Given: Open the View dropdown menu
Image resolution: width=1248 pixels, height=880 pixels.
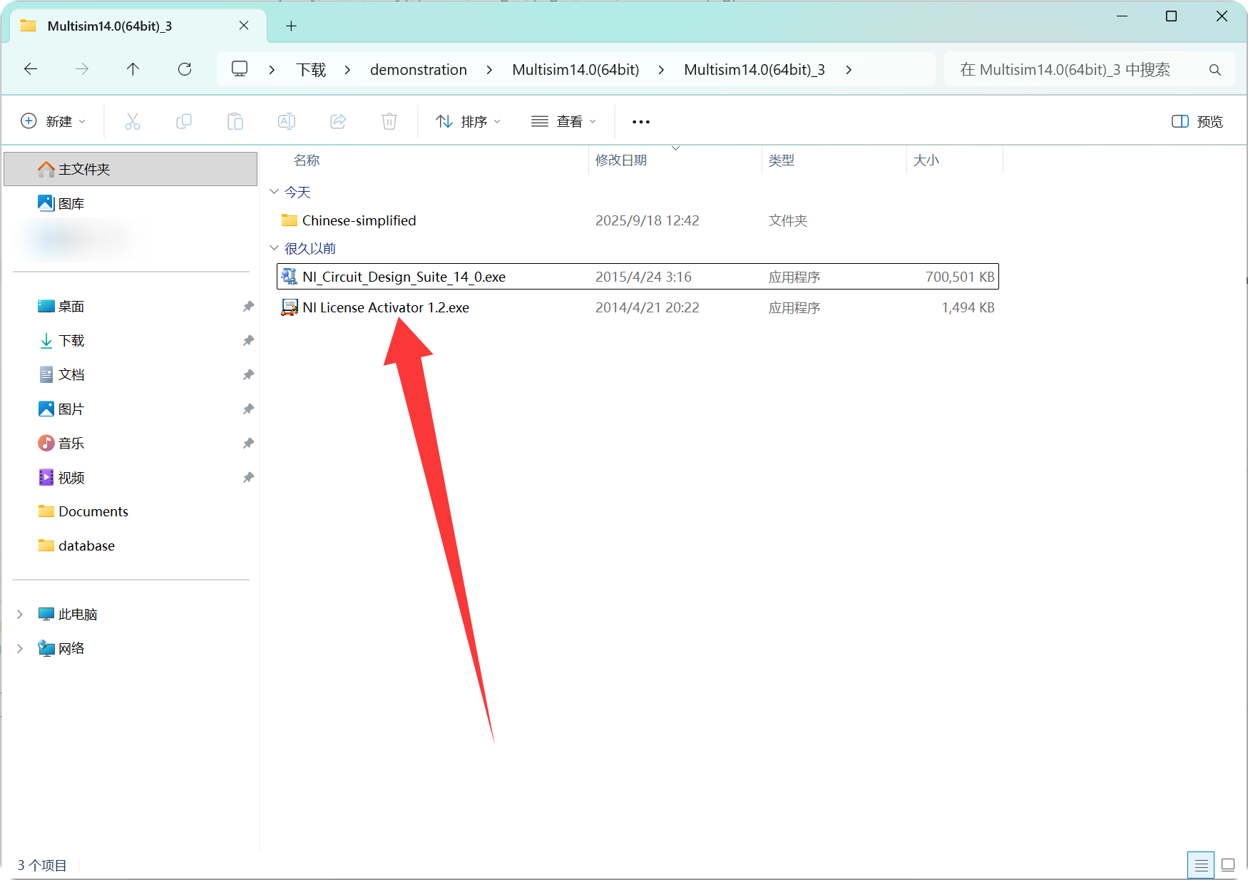Looking at the screenshot, I should click(563, 121).
